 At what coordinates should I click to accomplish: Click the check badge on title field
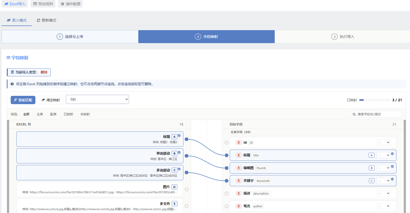392,154
